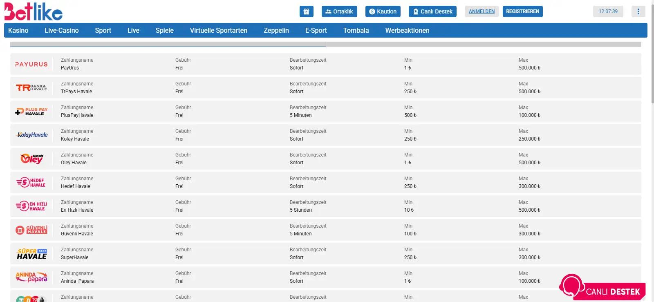The width and height of the screenshot is (654, 302).
Task: Go to the Sport section
Action: point(103,30)
